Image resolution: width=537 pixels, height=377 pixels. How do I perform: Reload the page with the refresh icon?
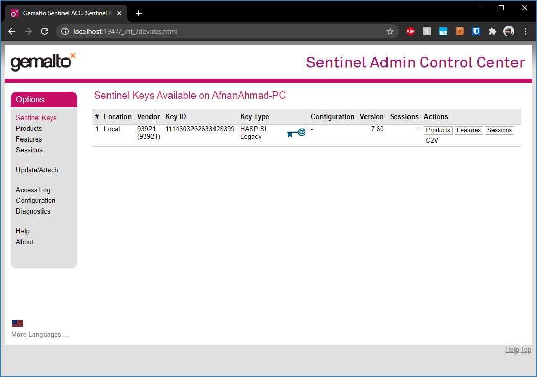point(45,31)
